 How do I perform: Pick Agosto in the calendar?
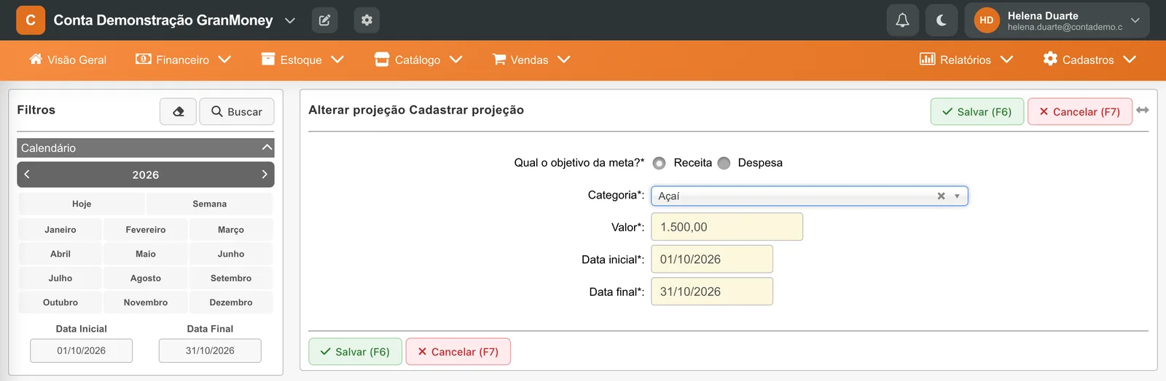click(x=146, y=278)
